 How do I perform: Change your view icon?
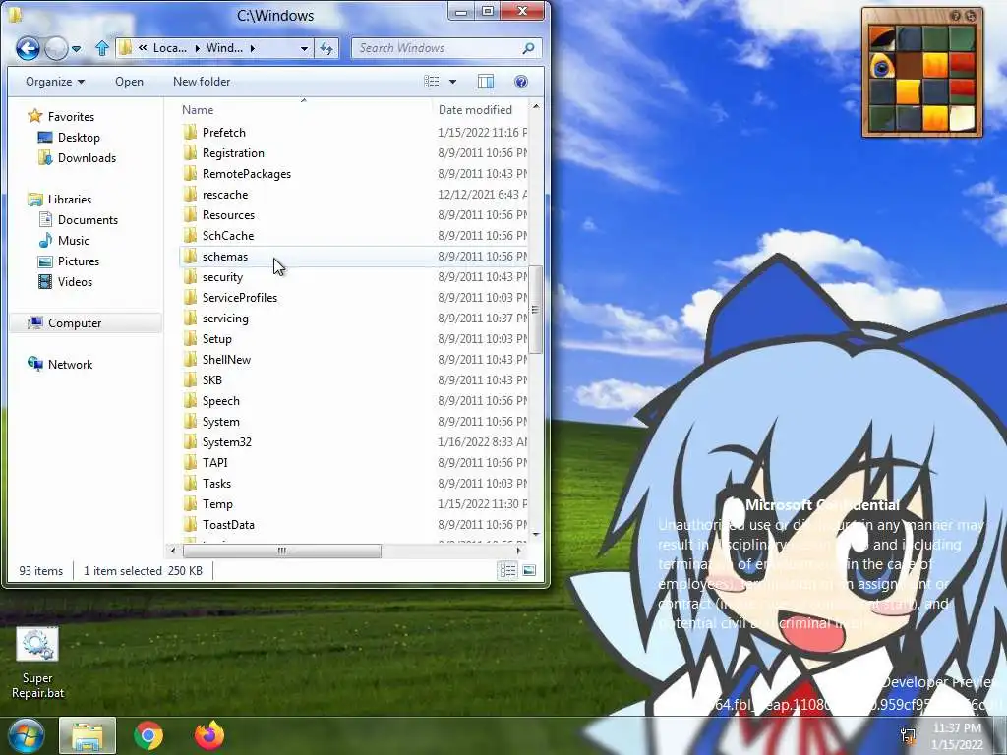click(x=432, y=82)
